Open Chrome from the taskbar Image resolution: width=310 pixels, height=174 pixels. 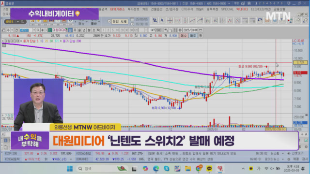(x=199, y=169)
